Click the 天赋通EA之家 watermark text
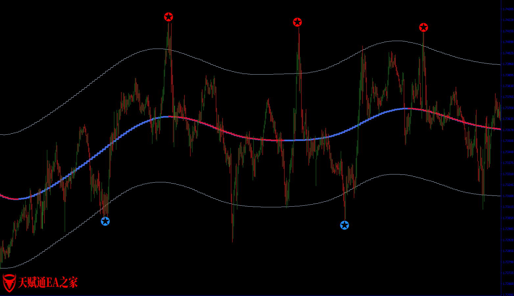This screenshot has width=514, height=296. 48,283
